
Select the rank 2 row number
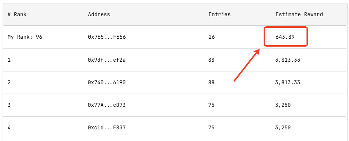(x=9, y=82)
